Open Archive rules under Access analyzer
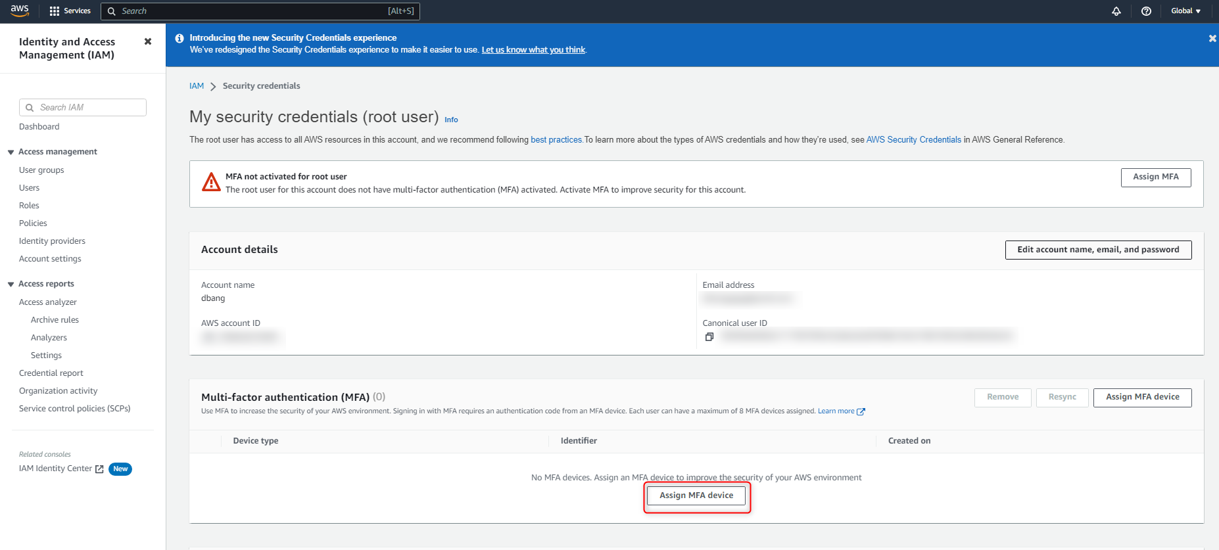Screen dimensions: 1219x550 tap(55, 320)
